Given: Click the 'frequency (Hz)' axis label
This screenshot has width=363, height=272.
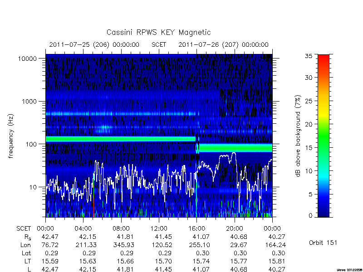Looking at the screenshot, I should click(11, 136).
